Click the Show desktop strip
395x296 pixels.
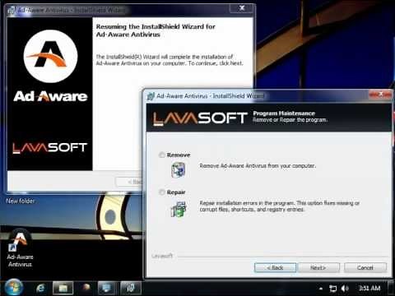point(392,288)
